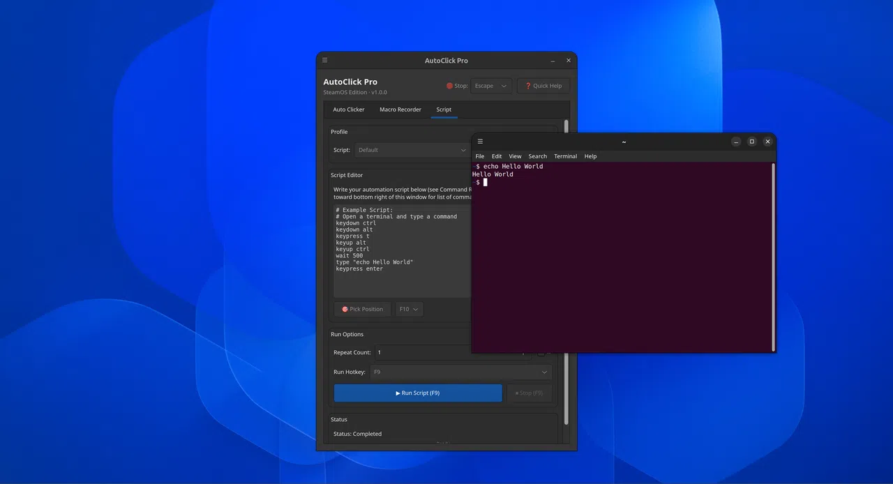Click the terminal output line 'Hello World'

click(x=493, y=174)
